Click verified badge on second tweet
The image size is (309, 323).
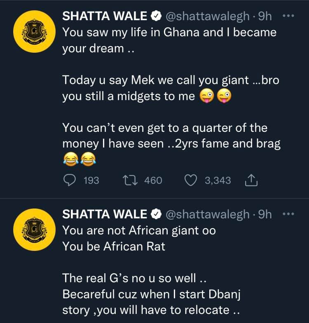(157, 214)
